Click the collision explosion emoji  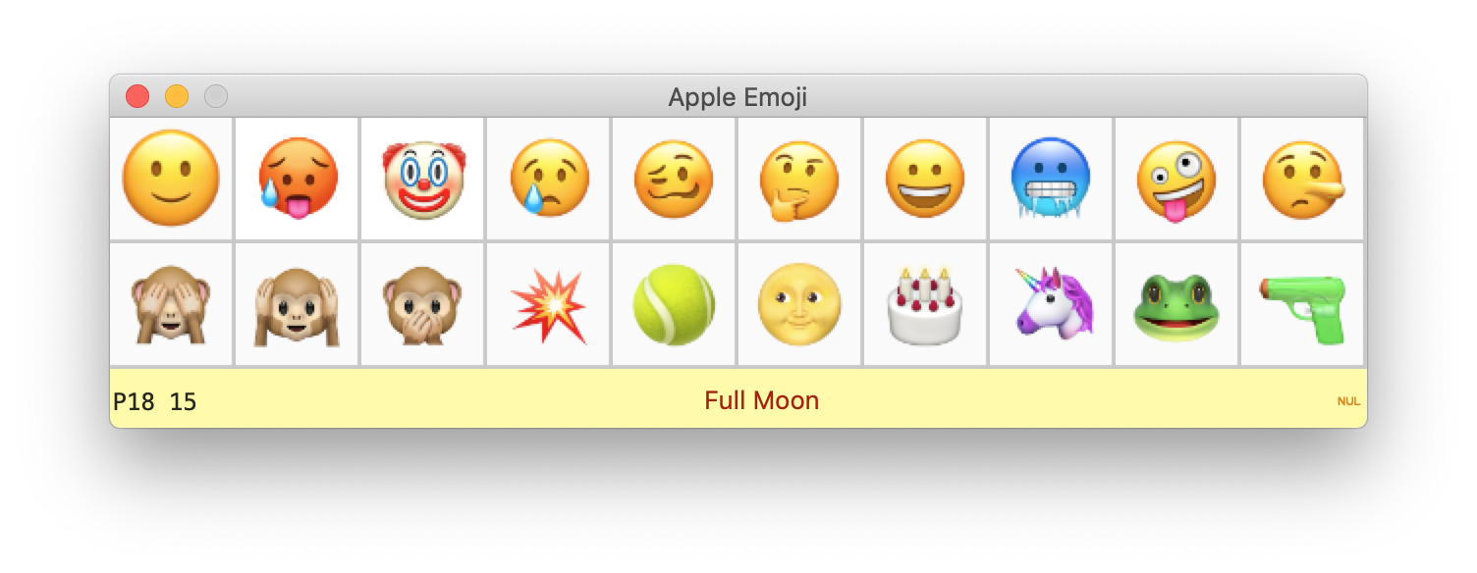tap(549, 304)
